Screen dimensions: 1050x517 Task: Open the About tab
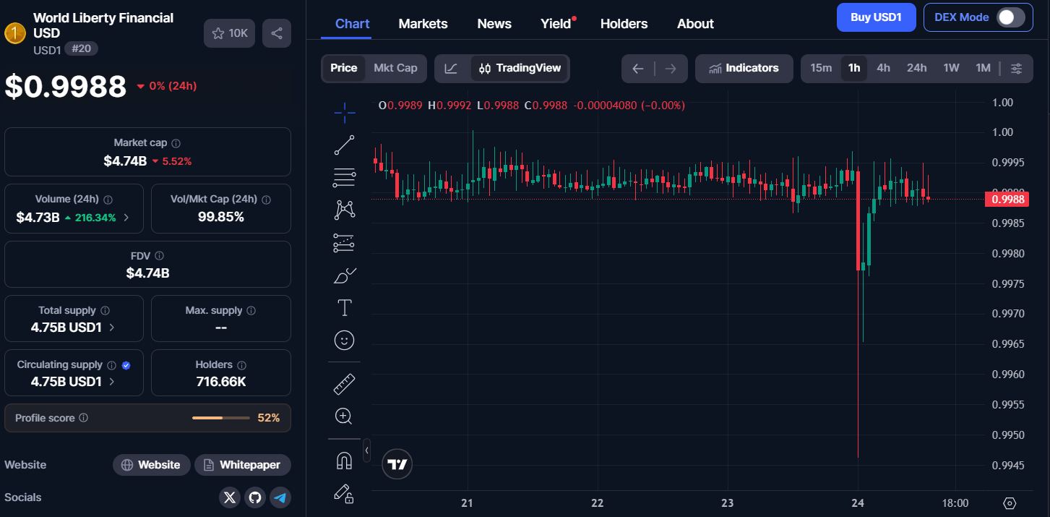pos(695,24)
